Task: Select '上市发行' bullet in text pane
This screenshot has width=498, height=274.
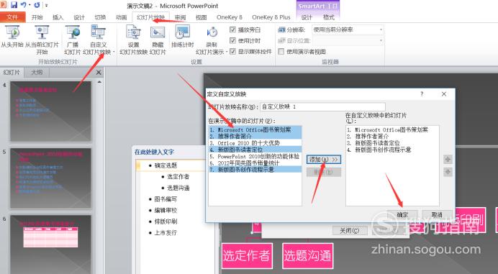Action: point(166,233)
